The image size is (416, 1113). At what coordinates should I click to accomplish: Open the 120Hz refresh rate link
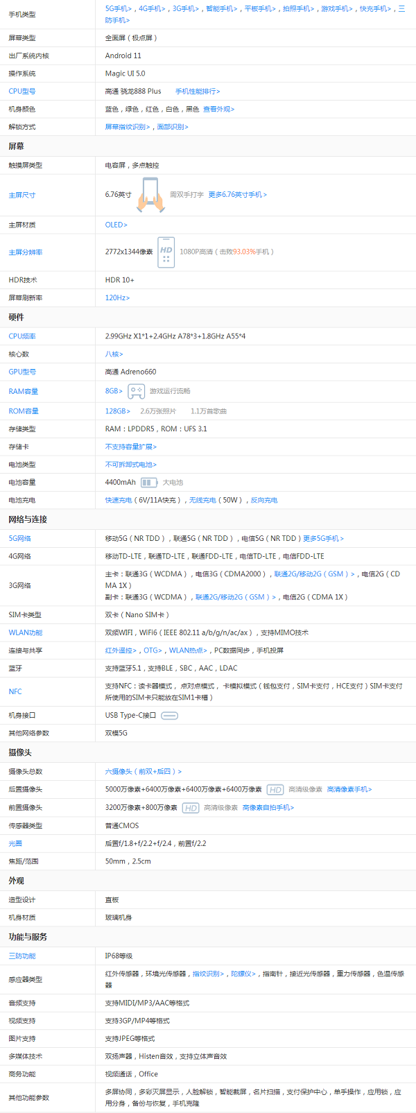117,298
